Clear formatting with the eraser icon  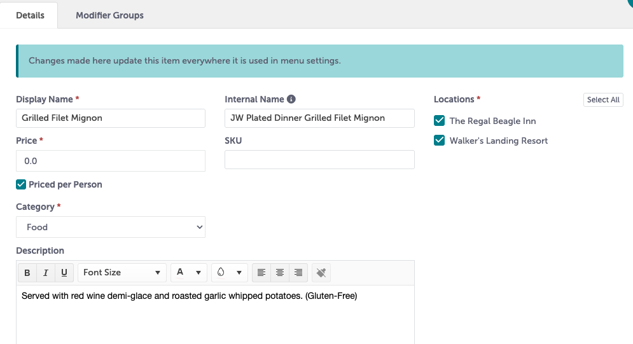coord(321,273)
